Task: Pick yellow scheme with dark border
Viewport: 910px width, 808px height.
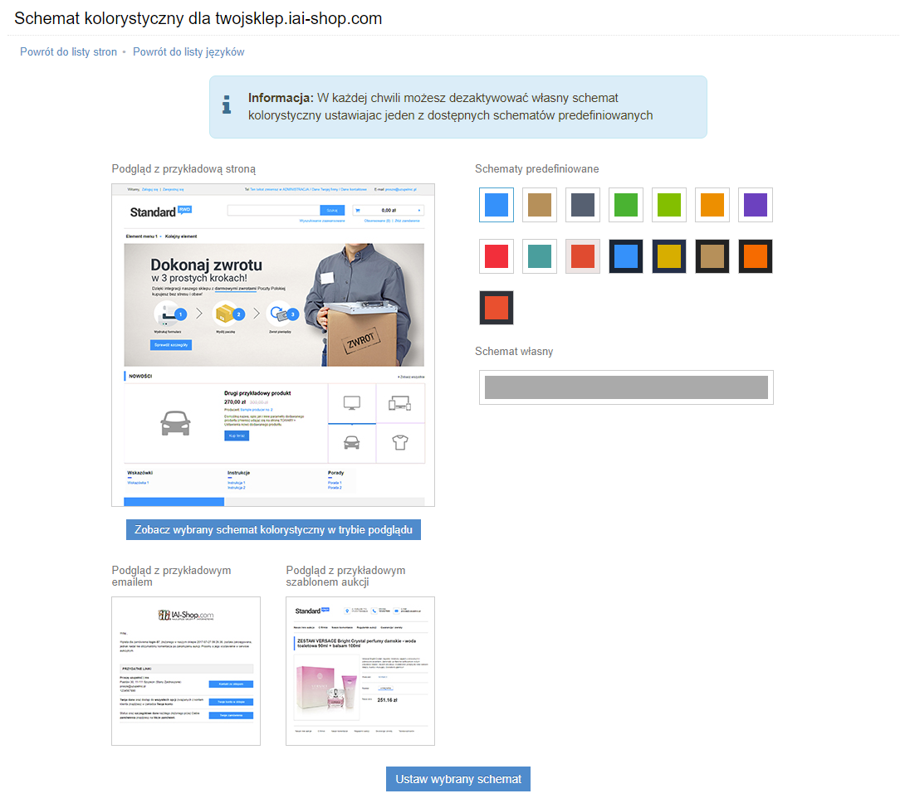Action: point(669,256)
